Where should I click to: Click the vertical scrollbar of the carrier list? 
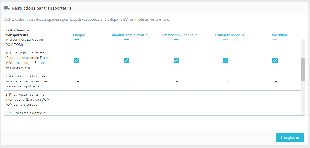[302, 66]
